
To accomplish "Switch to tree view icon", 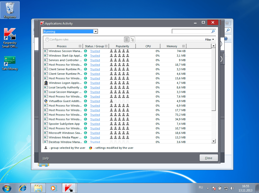I will [x=132, y=40].
